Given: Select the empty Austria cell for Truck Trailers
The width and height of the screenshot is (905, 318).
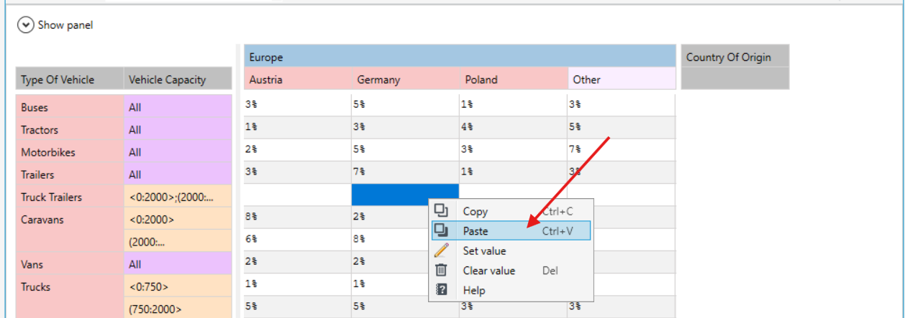Looking at the screenshot, I should [x=297, y=195].
